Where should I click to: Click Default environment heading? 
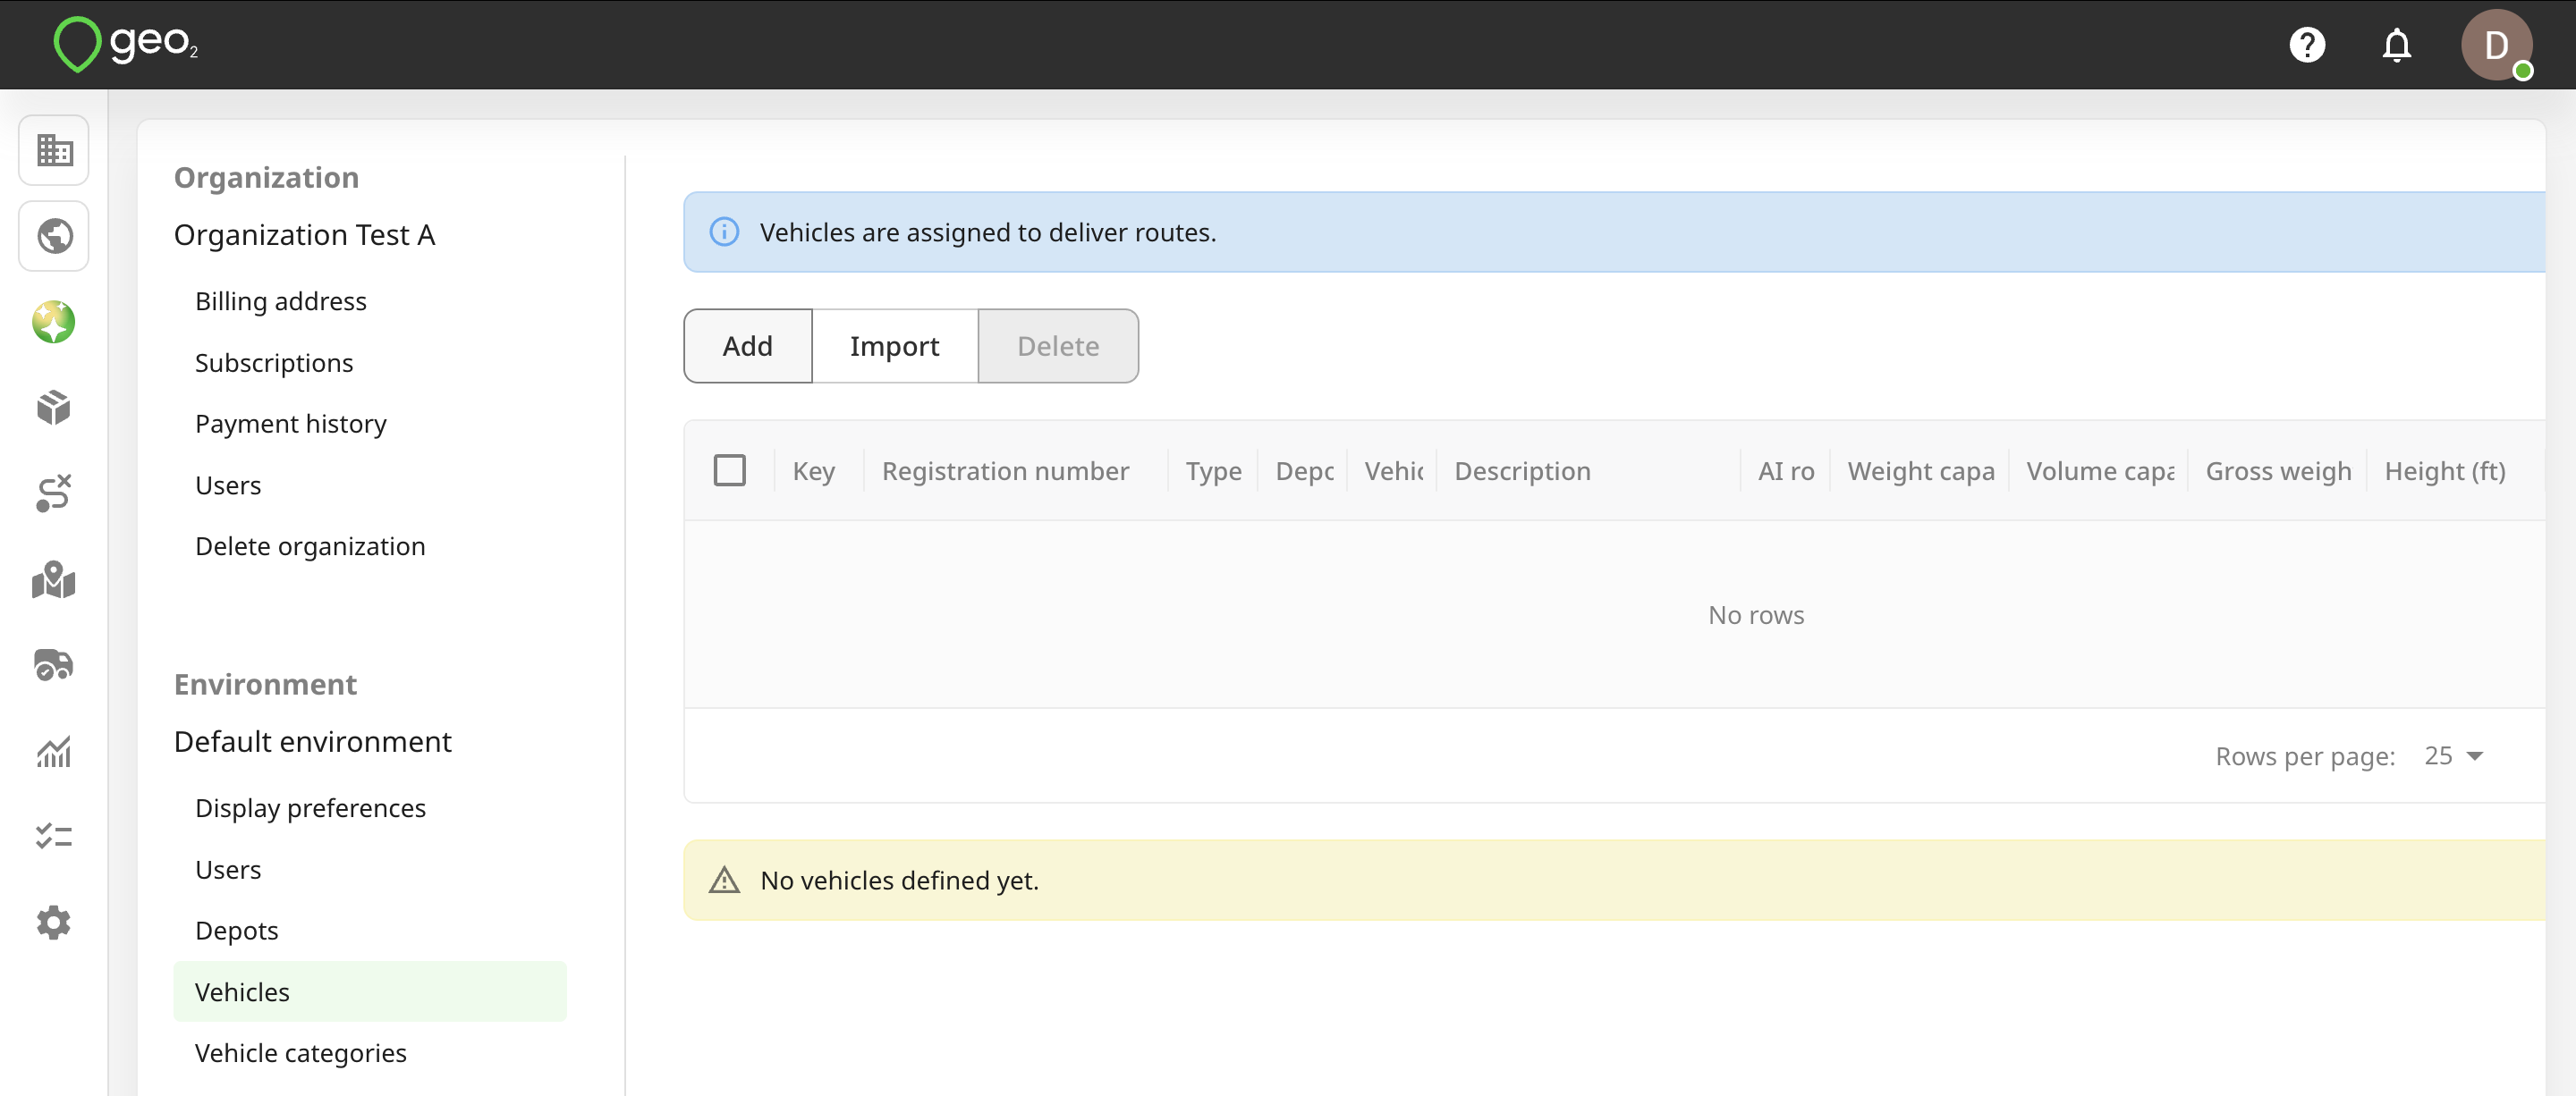[x=313, y=742]
